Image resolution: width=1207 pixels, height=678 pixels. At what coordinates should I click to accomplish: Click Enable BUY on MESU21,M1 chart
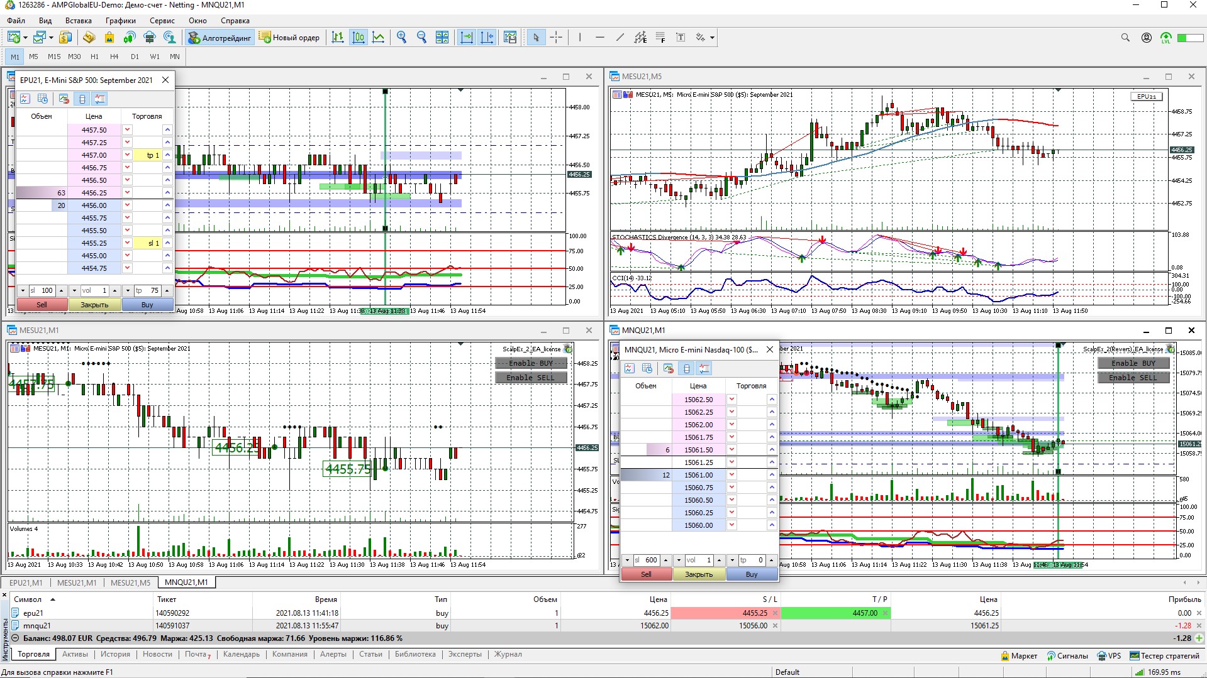pyautogui.click(x=531, y=363)
